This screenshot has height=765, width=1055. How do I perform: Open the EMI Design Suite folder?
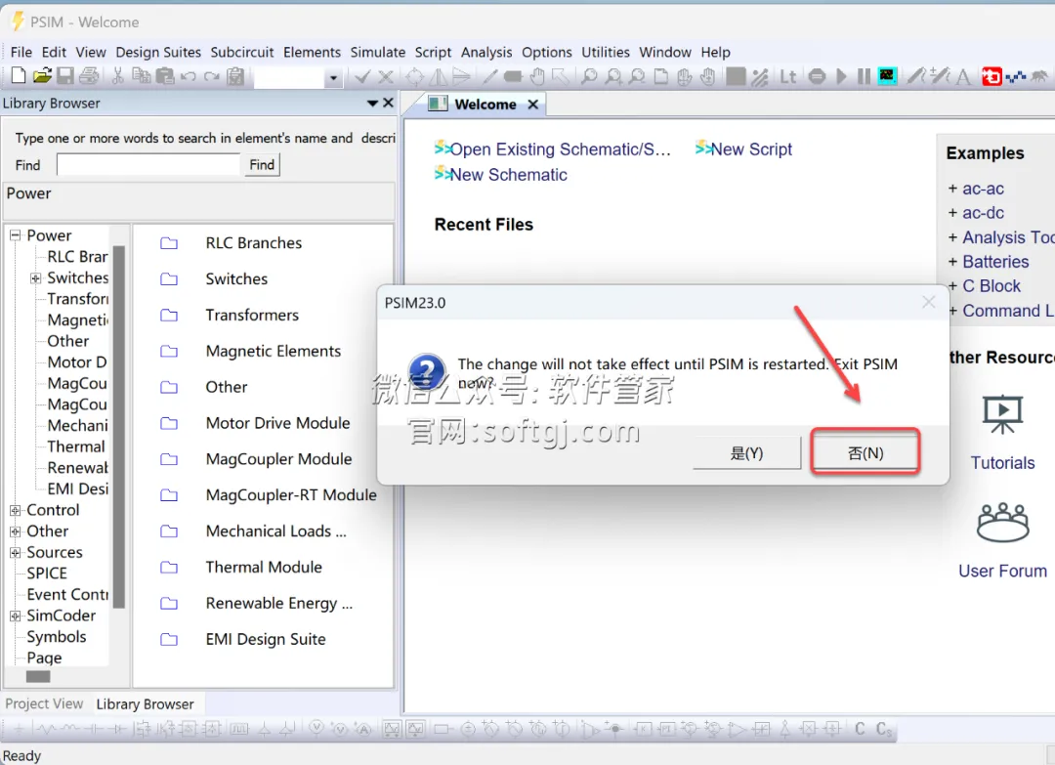point(266,639)
